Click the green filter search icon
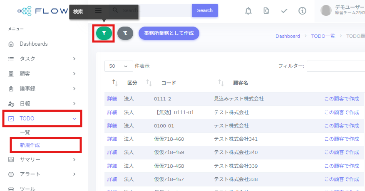This screenshot has height=191, width=365. pyautogui.click(x=104, y=33)
